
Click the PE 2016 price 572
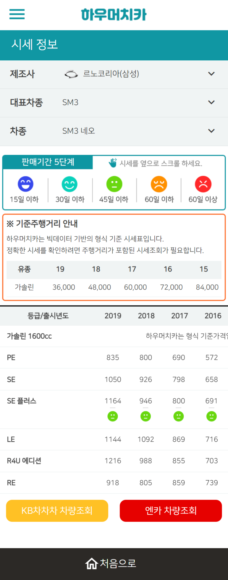point(211,357)
